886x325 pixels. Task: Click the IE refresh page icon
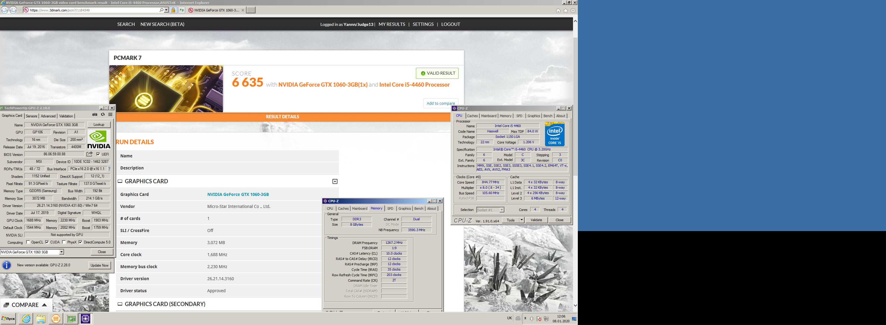[181, 10]
